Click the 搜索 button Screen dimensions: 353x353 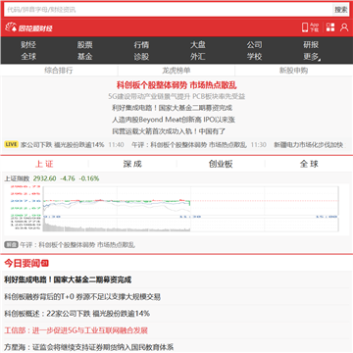[x=341, y=10]
